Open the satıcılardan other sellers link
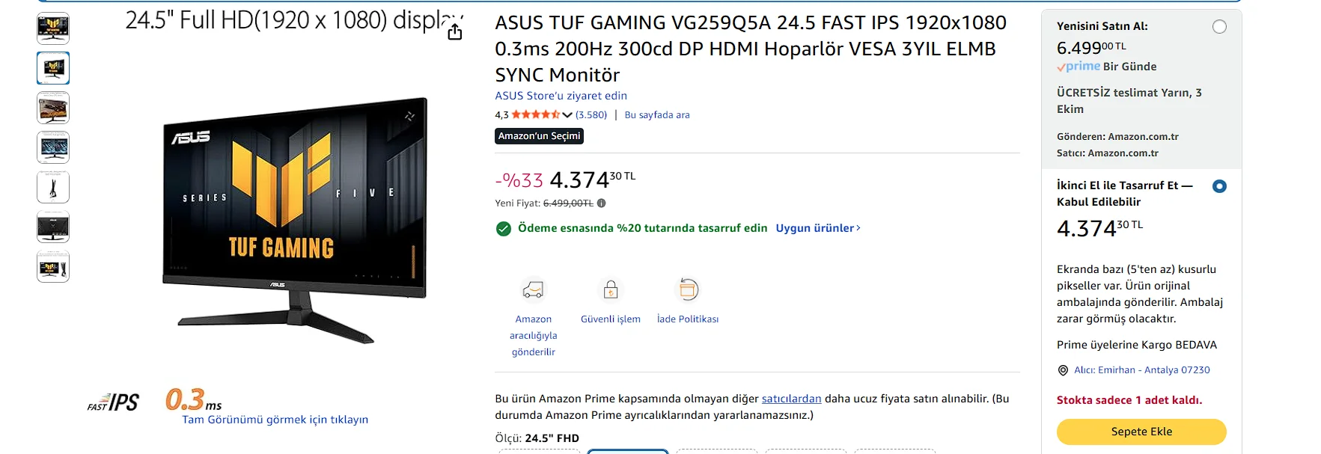The width and height of the screenshot is (1321, 454). pyautogui.click(x=791, y=399)
